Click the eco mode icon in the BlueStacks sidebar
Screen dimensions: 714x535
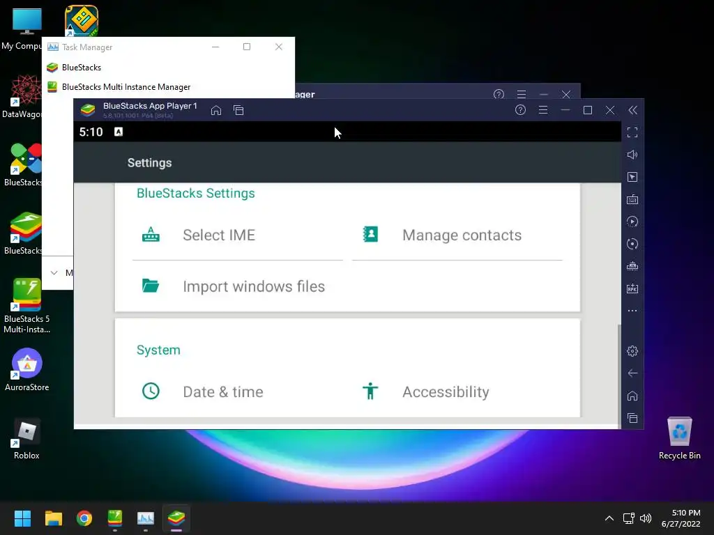tap(632, 266)
